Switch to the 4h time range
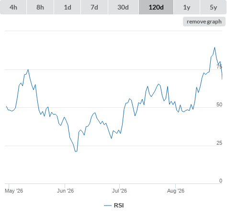The width and height of the screenshot is (227, 218). (x=13, y=7)
